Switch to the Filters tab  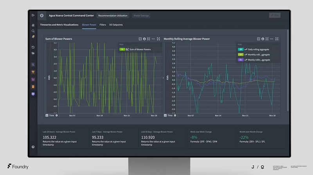(103, 25)
